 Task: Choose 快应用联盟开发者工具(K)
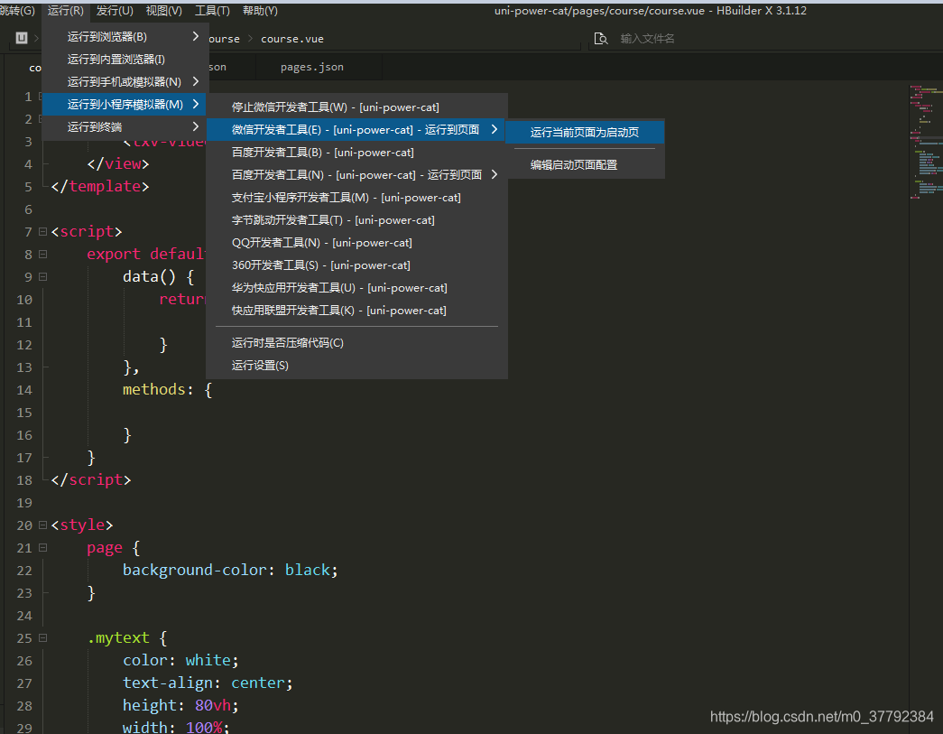pos(356,311)
